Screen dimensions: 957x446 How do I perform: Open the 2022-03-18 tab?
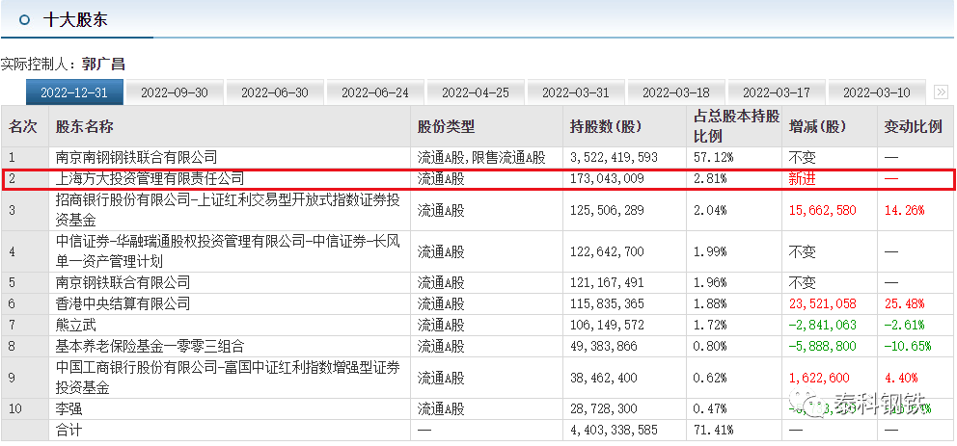pyautogui.click(x=676, y=92)
